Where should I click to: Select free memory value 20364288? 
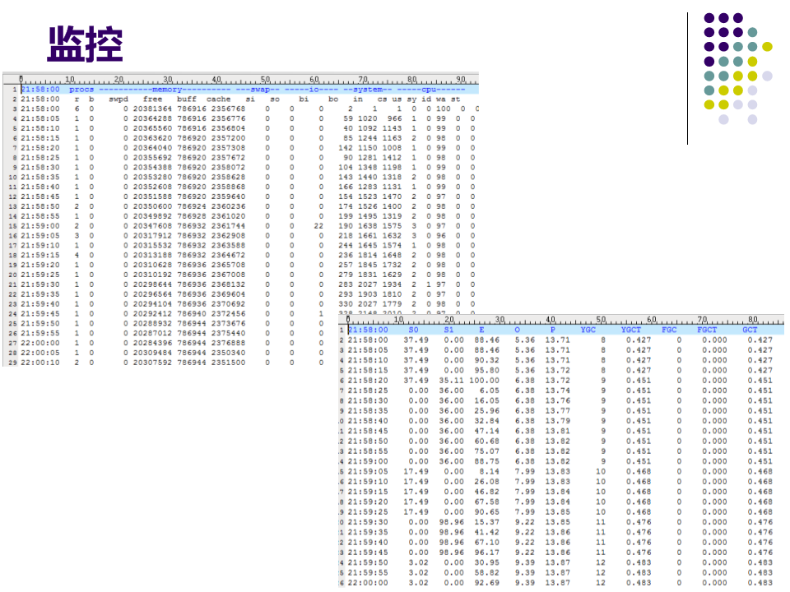[152, 118]
